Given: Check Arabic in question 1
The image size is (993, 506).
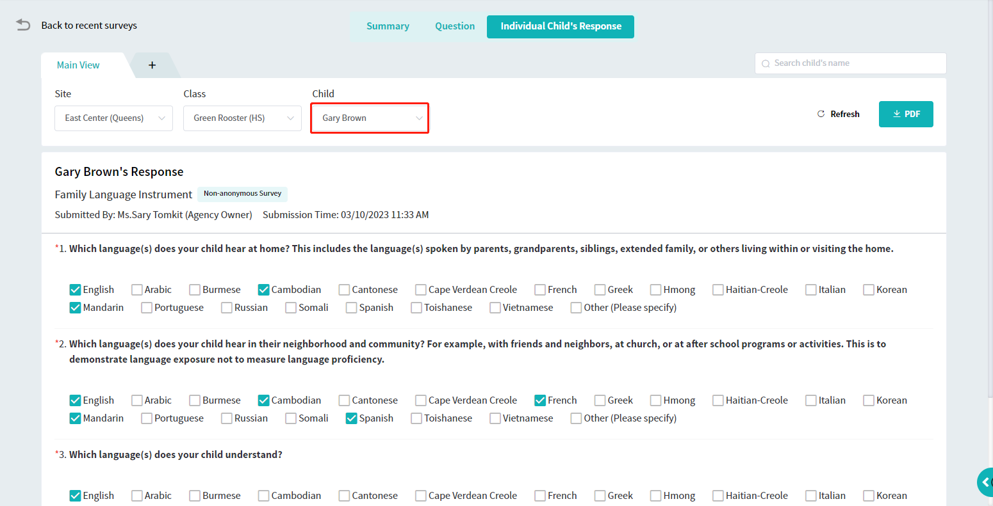Looking at the screenshot, I should pos(137,290).
